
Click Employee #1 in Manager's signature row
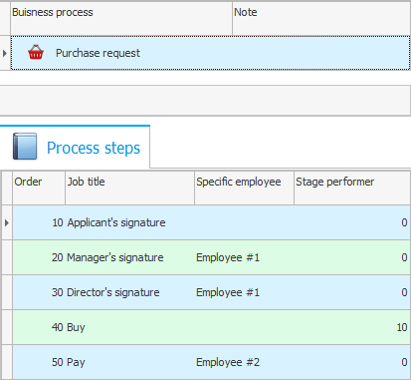(x=228, y=257)
